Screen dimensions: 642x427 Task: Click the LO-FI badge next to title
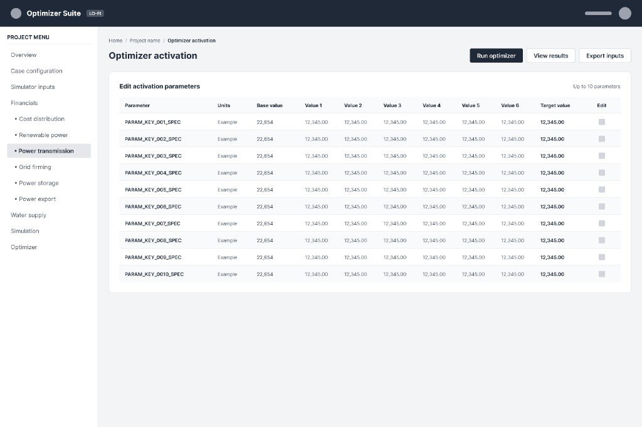95,14
